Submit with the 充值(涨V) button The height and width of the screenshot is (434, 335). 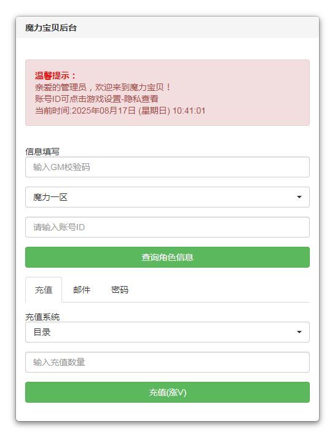tap(167, 392)
